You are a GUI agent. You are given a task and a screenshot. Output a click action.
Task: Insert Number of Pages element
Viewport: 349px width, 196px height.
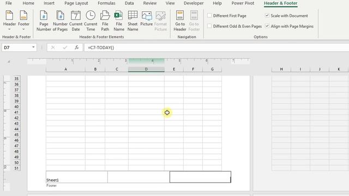click(60, 21)
